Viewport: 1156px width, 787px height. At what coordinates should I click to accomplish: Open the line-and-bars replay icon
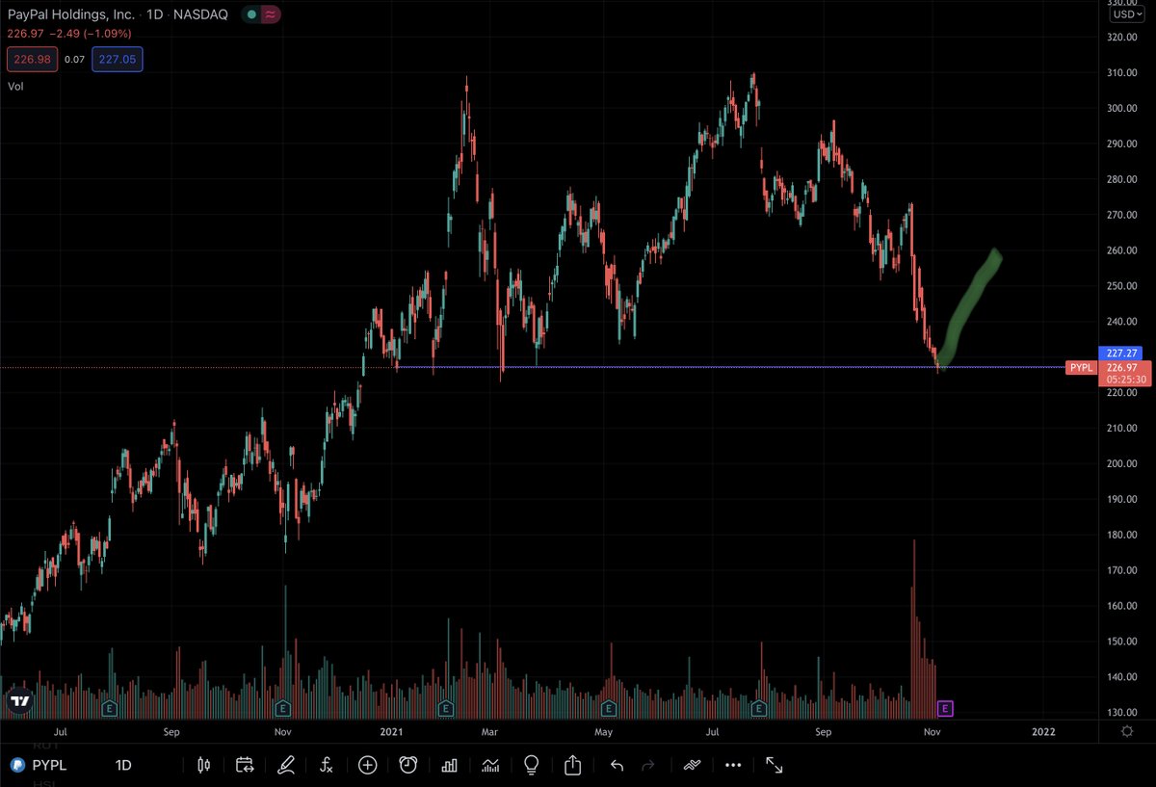(x=490, y=766)
